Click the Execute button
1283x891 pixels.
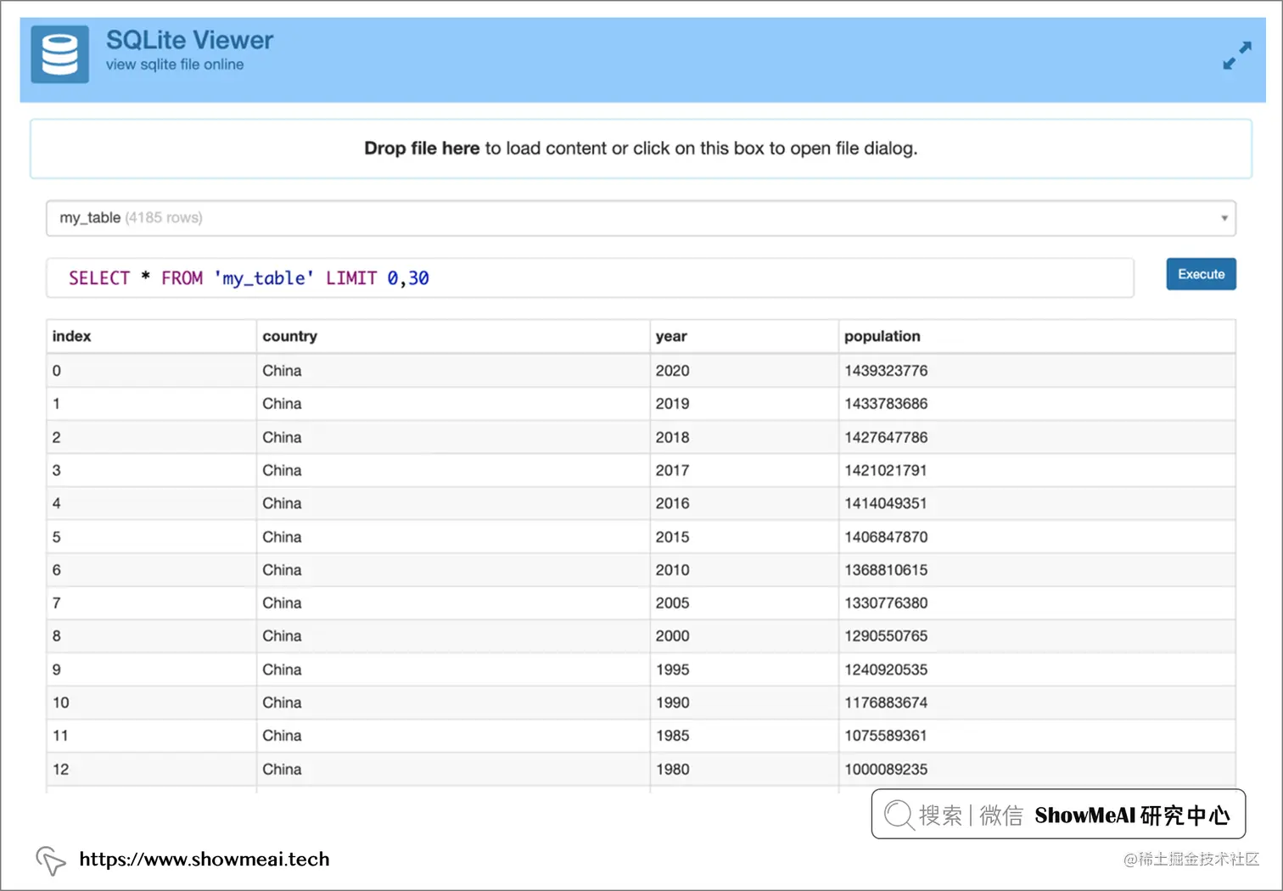tap(1201, 274)
